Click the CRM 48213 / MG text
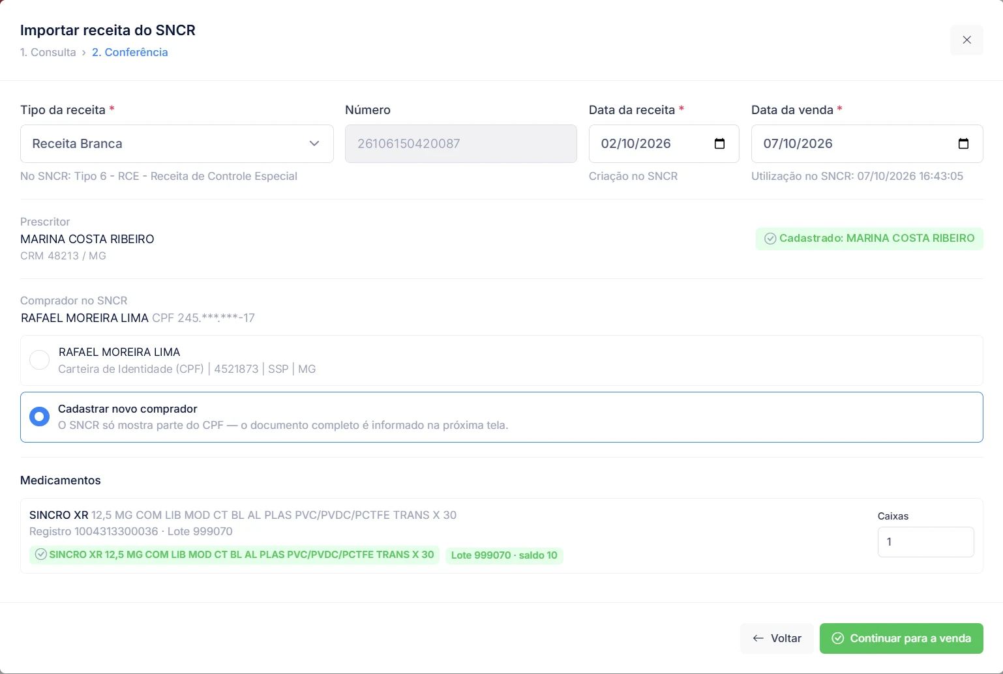This screenshot has width=1003, height=674. pos(63,256)
